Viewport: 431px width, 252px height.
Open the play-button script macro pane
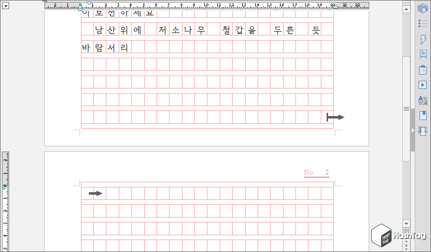click(x=423, y=85)
